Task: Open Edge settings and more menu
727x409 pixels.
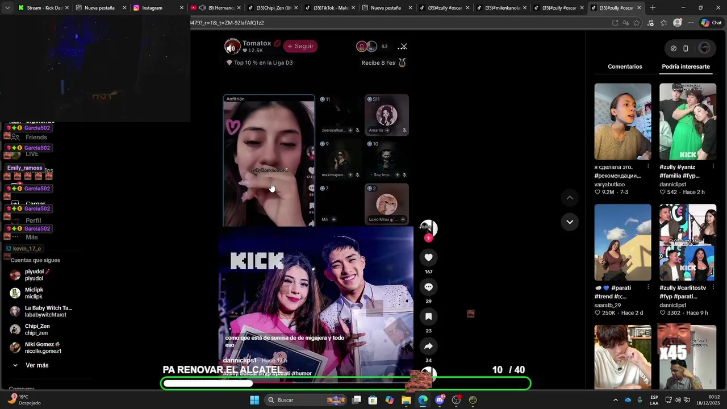Action: 691,23
